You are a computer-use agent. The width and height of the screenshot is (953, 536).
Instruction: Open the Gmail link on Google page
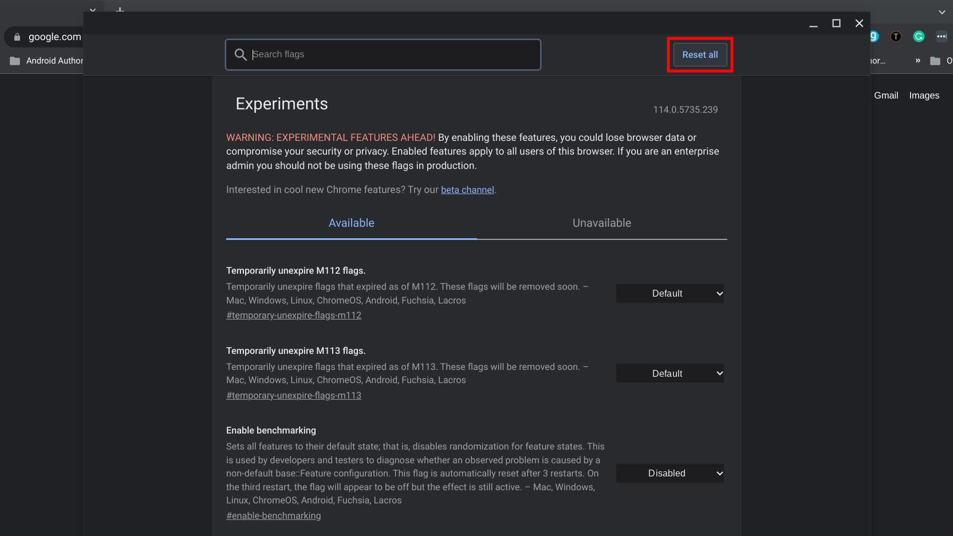[885, 96]
